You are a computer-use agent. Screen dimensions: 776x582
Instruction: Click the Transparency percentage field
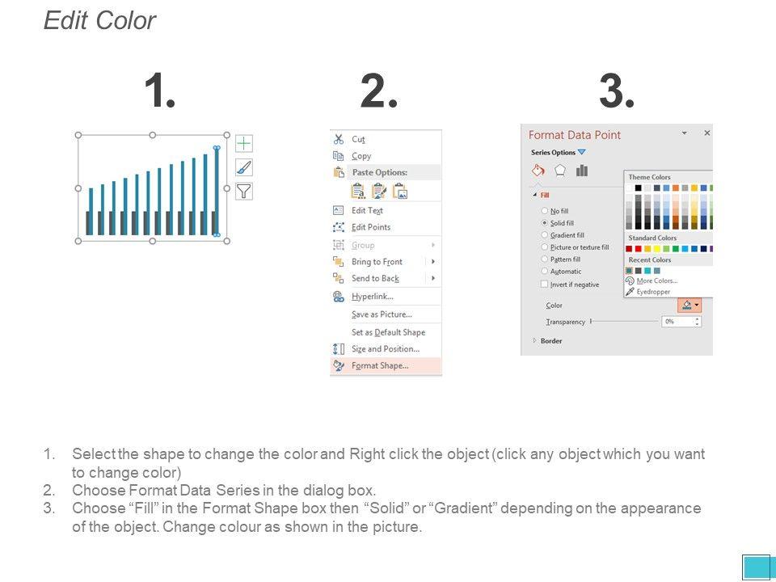coord(676,322)
